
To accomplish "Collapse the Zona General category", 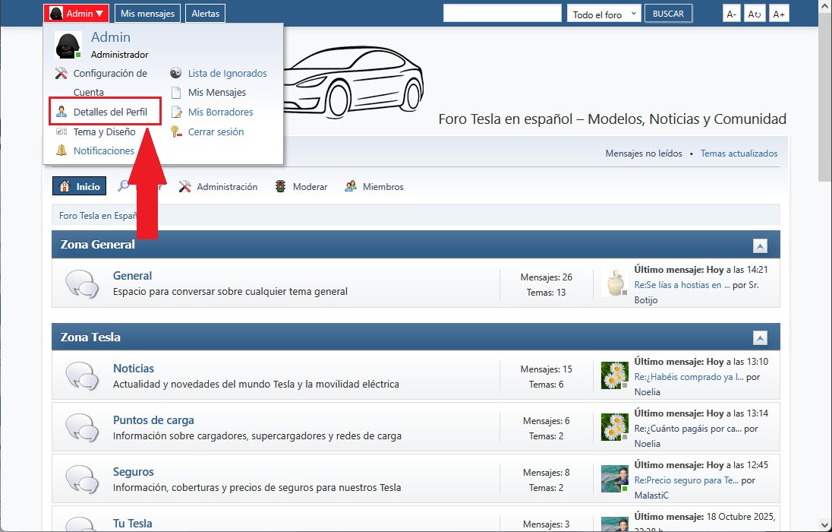I will [760, 245].
